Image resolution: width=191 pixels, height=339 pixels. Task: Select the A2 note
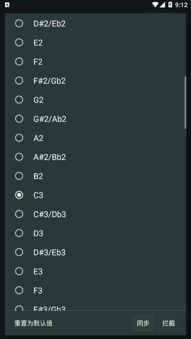point(95,138)
